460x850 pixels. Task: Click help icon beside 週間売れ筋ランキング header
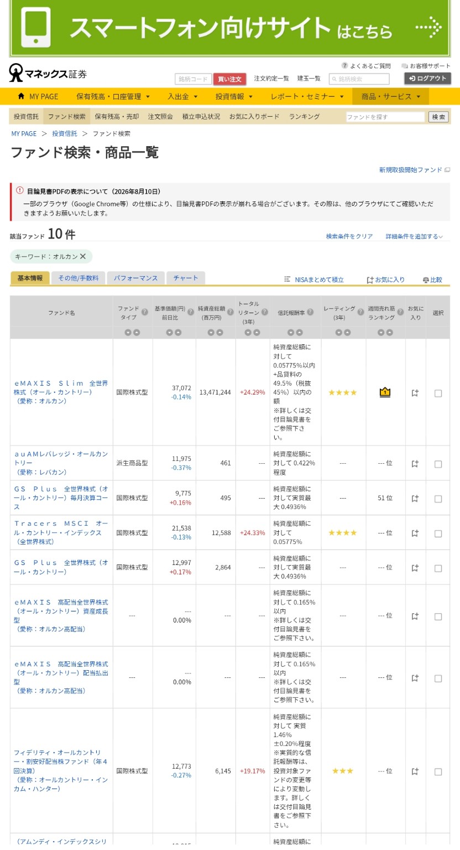pos(400,312)
